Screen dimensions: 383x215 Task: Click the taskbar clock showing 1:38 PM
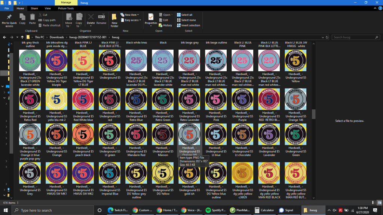point(362,210)
